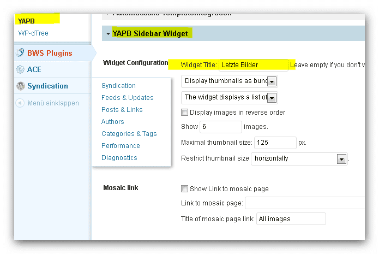Click the Show images count field
The height and width of the screenshot is (254, 379).
point(221,127)
